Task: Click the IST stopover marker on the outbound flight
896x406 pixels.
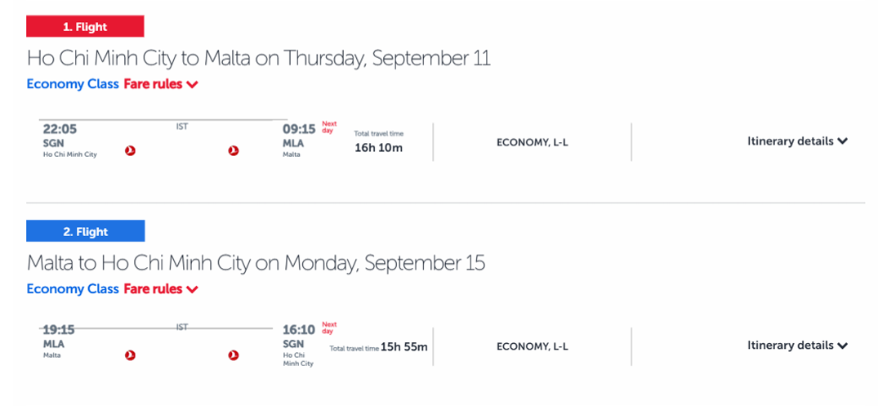Action: click(182, 127)
